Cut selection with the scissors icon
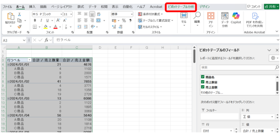 [x=20, y=14]
